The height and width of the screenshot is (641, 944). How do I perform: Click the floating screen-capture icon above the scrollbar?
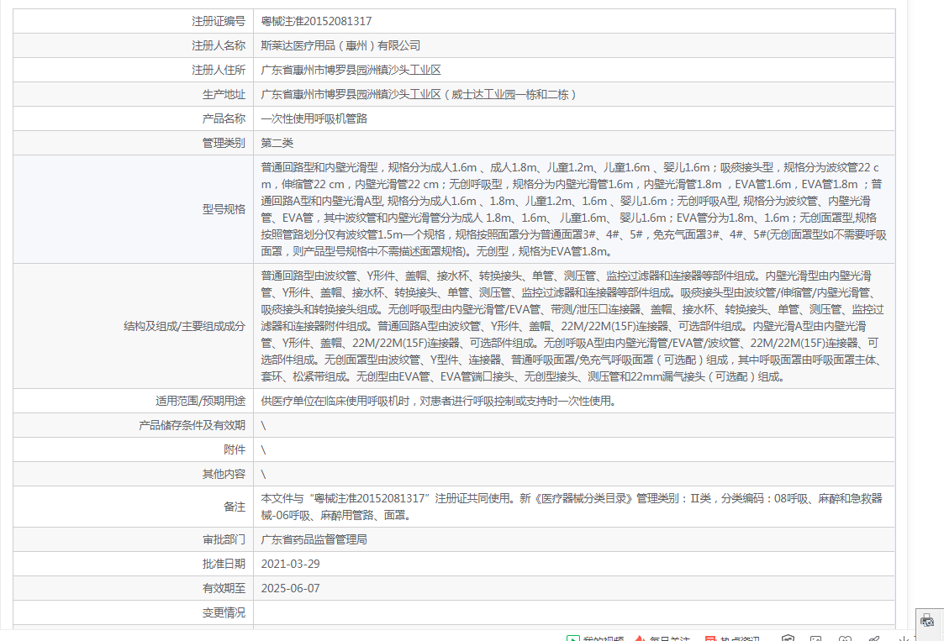927,620
